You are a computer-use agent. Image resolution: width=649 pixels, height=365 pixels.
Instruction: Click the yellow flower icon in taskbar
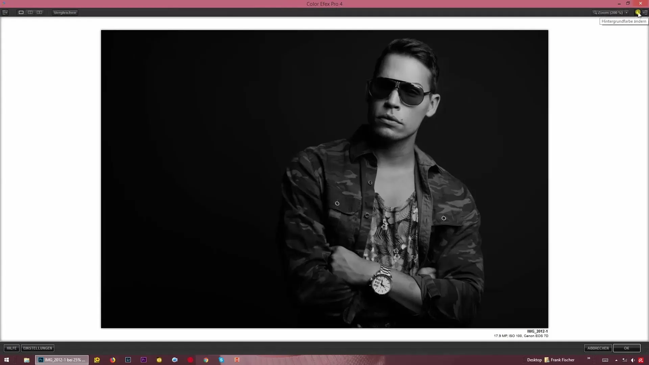coord(97,360)
